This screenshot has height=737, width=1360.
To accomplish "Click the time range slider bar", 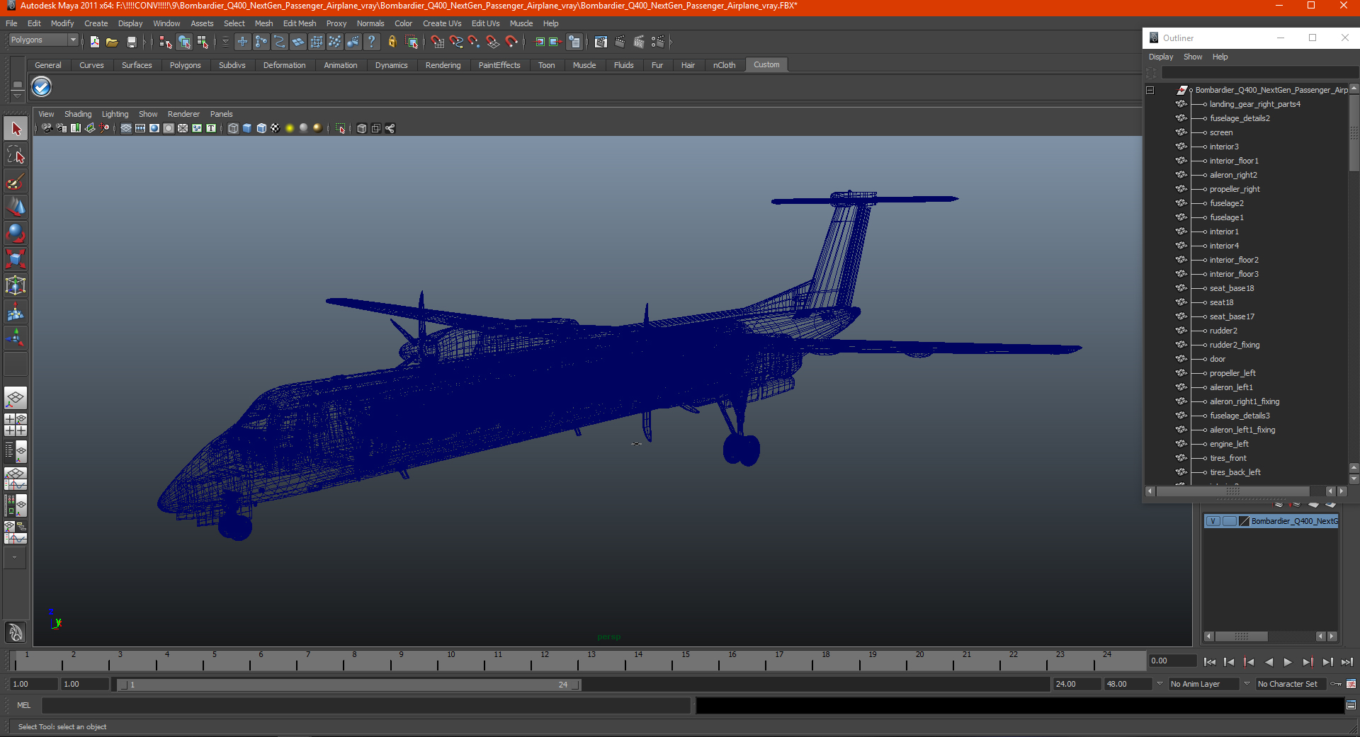I will 348,685.
